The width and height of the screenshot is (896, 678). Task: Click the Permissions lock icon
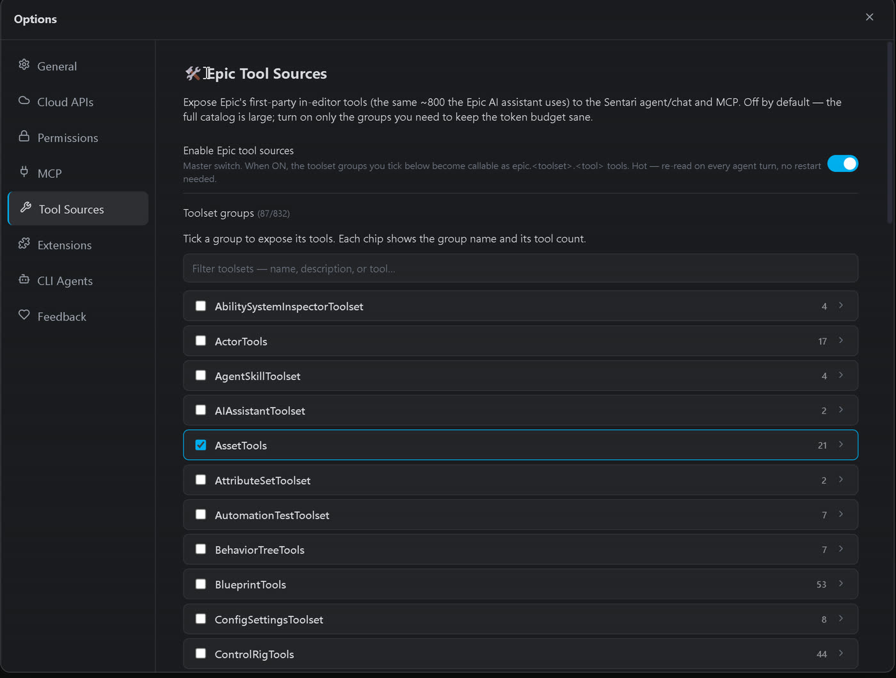[24, 136]
